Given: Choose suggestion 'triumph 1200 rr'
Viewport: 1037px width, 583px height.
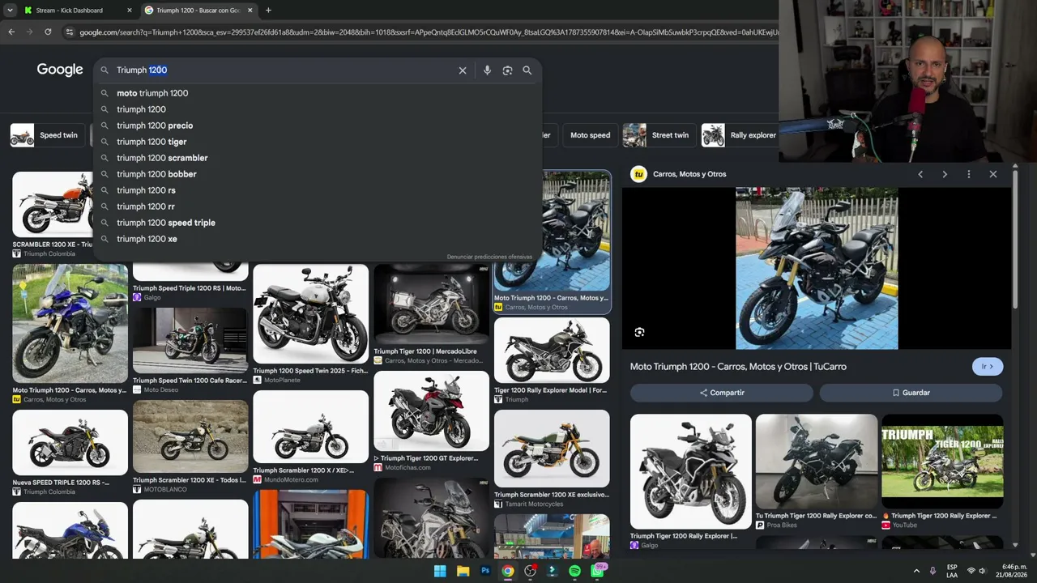Looking at the screenshot, I should [318, 206].
